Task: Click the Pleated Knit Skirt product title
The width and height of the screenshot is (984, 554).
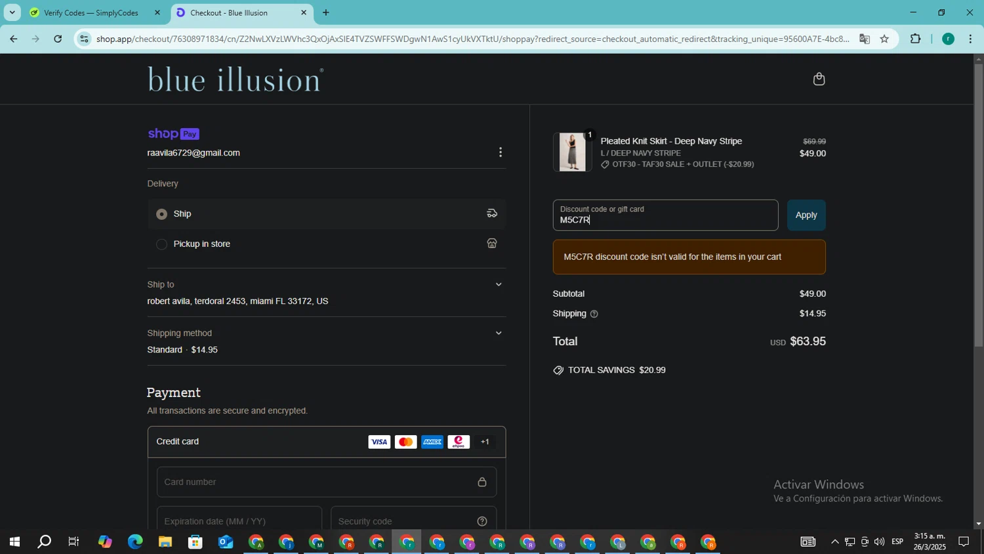Action: pos(671,141)
